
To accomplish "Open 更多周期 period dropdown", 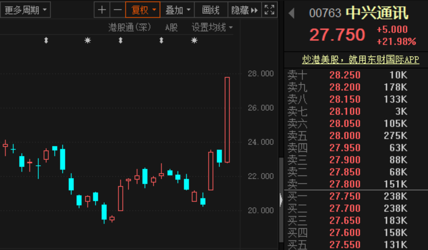I will pyautogui.click(x=25, y=10).
